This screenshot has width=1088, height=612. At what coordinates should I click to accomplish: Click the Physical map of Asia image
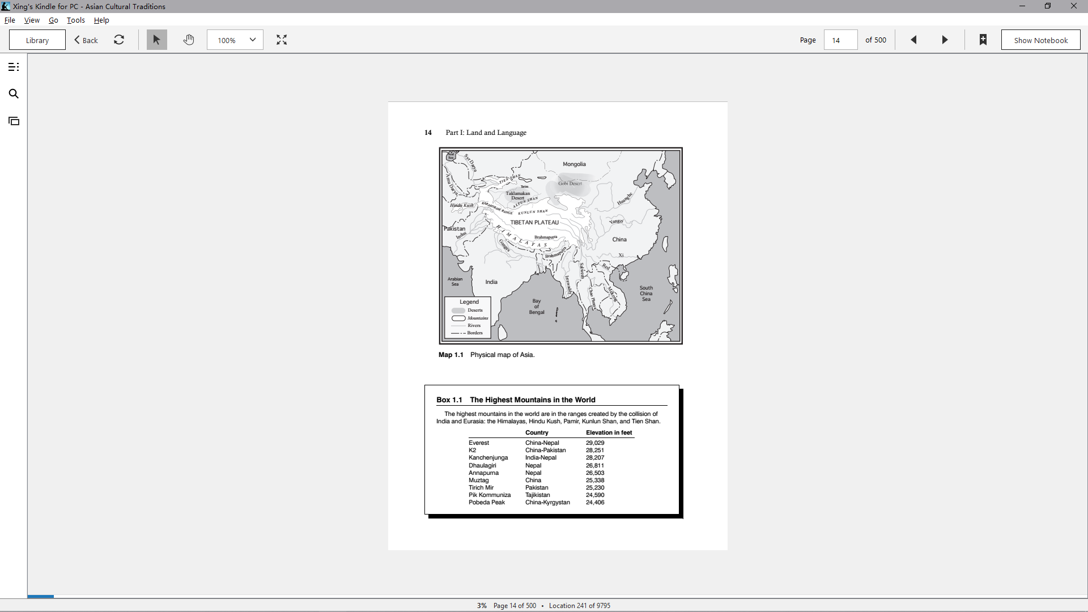pyautogui.click(x=560, y=245)
